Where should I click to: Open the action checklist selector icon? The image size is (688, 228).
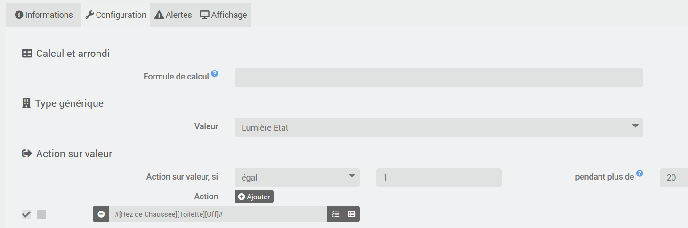pyautogui.click(x=335, y=214)
